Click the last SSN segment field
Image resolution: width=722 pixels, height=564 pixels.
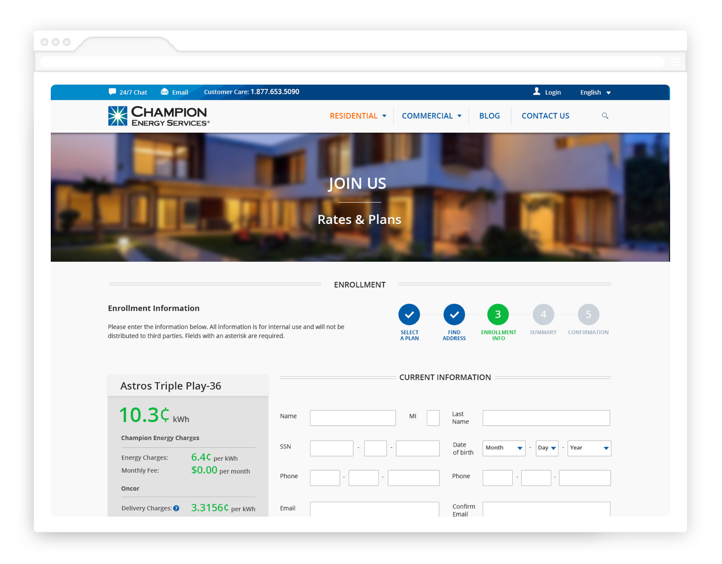click(x=418, y=448)
